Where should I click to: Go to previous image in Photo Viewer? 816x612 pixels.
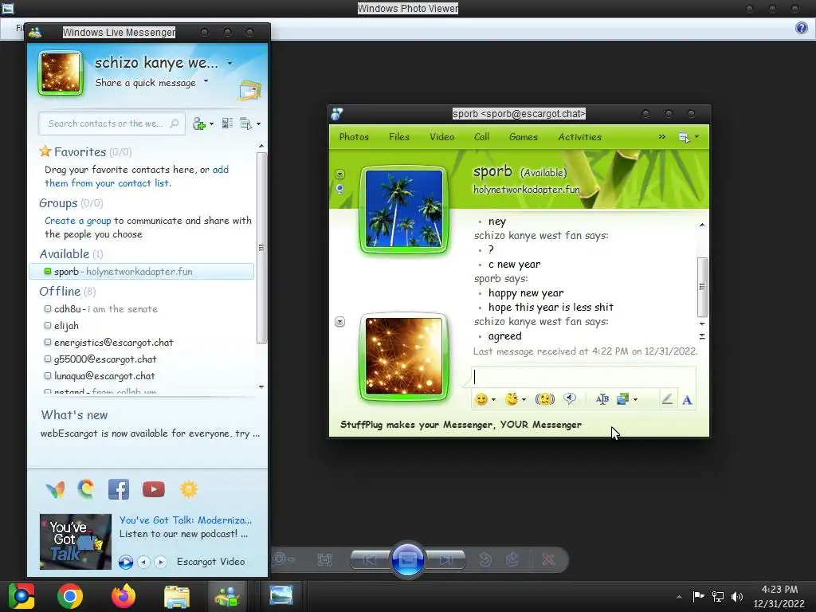[370, 560]
